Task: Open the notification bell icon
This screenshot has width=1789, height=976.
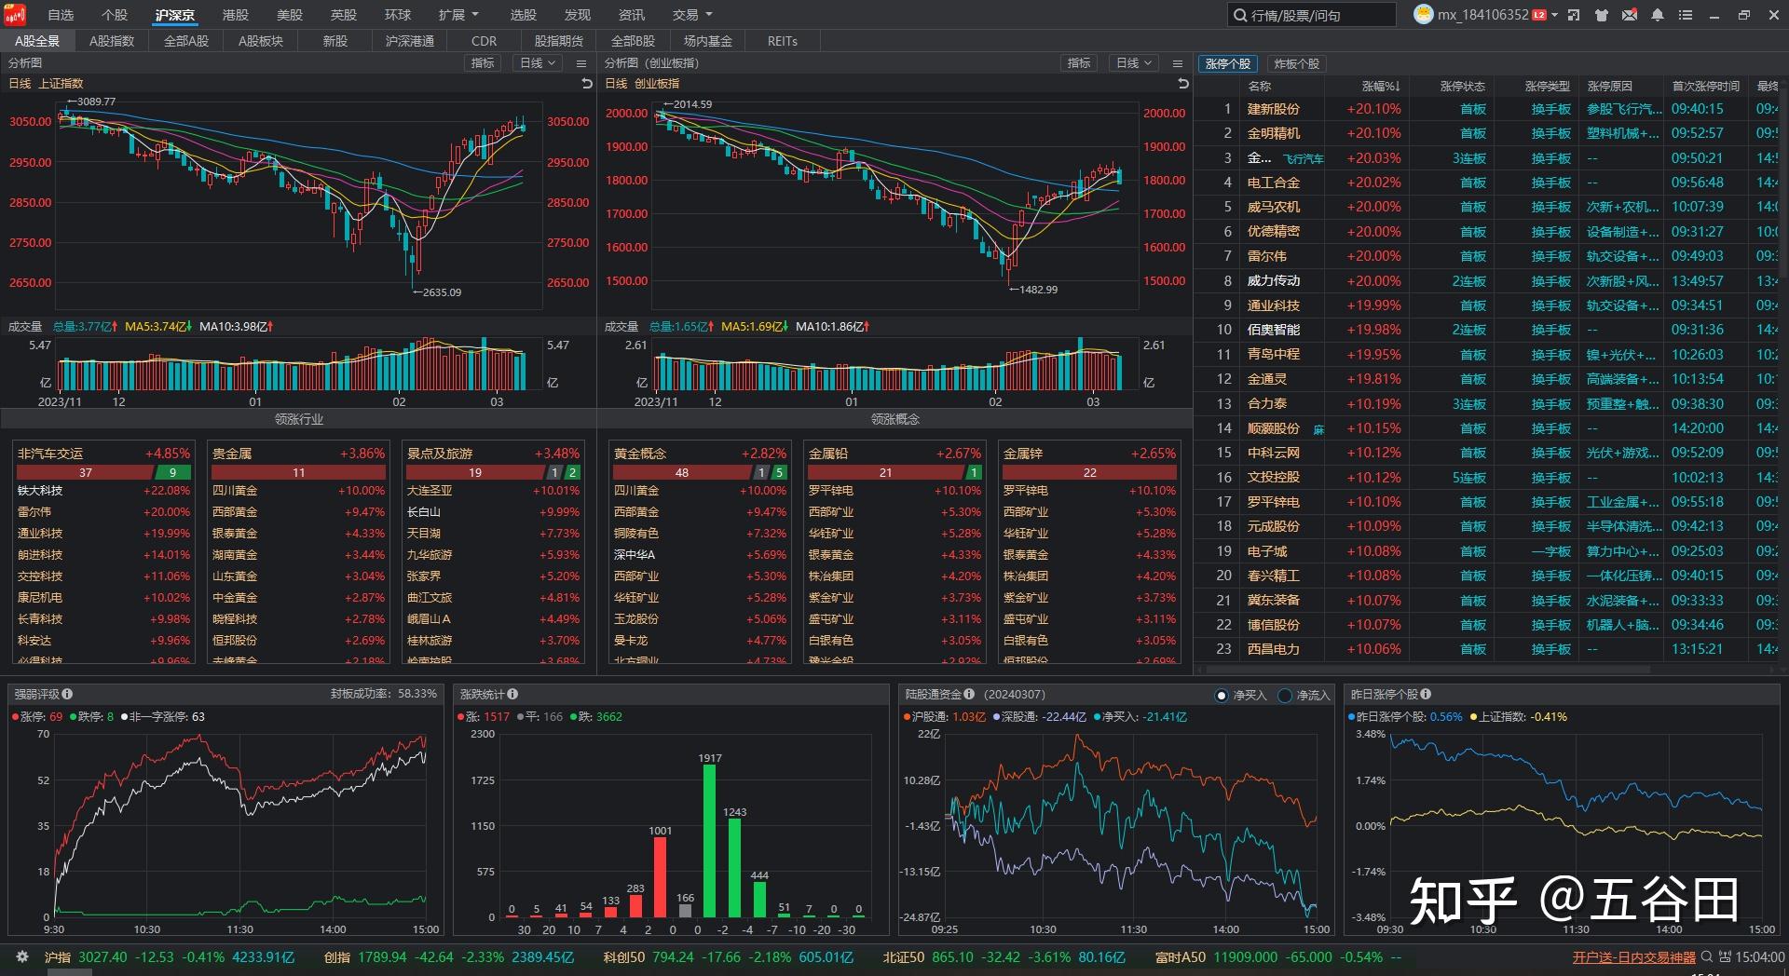Action: click(x=1658, y=15)
